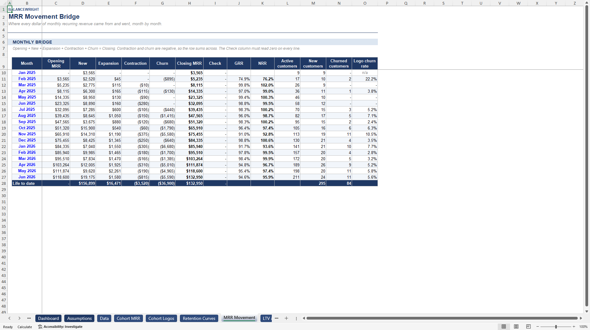Adjust the zoom slider handle
The height and width of the screenshot is (330, 590).
pos(556,327)
